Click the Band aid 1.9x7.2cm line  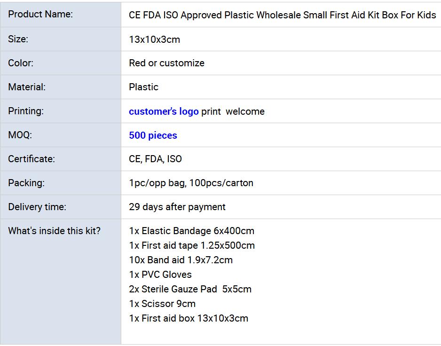[x=181, y=260]
